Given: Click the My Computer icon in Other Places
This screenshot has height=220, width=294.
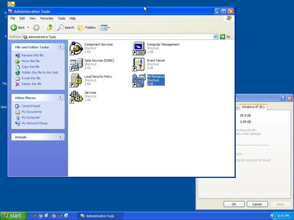Looking at the screenshot, I should 18,118.
